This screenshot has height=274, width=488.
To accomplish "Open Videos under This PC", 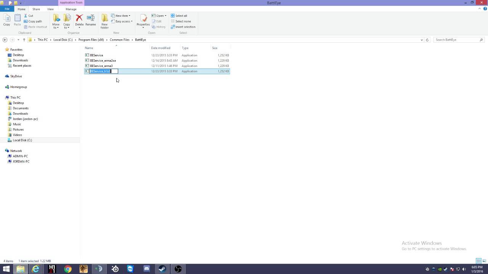I will click(x=17, y=135).
